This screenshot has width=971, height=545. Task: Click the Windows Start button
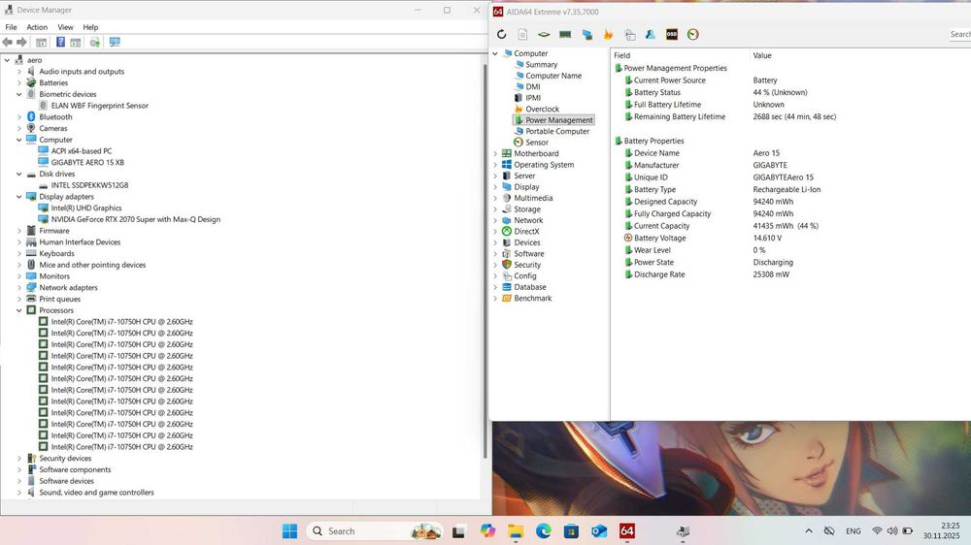pos(289,530)
